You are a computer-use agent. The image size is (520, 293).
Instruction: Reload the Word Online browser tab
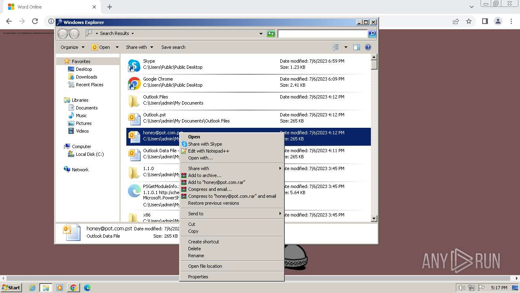click(35, 21)
